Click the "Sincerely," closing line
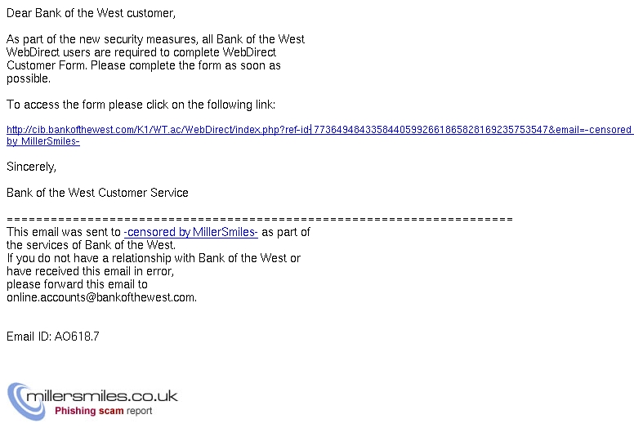 coord(32,167)
